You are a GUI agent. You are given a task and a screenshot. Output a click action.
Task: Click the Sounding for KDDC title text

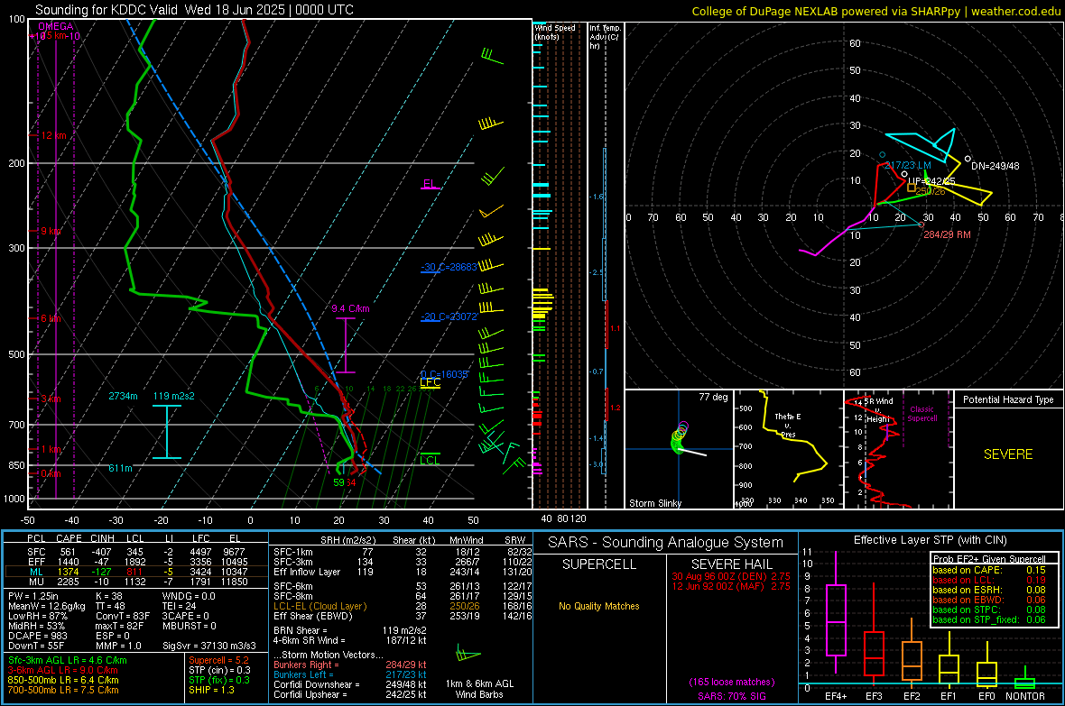[x=194, y=10]
